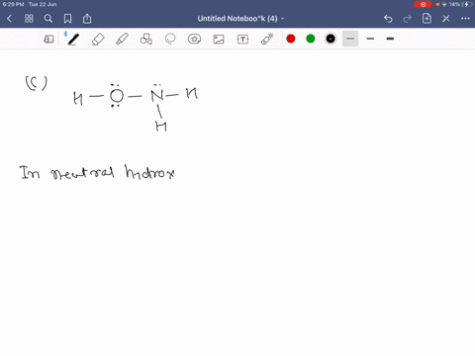Go back with the left chevron
The width and height of the screenshot is (475, 356).
pyautogui.click(x=9, y=19)
